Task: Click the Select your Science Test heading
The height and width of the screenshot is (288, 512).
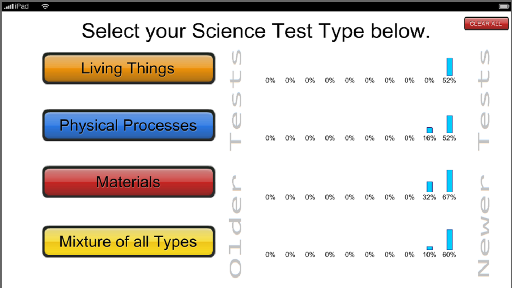Action: coord(256,31)
